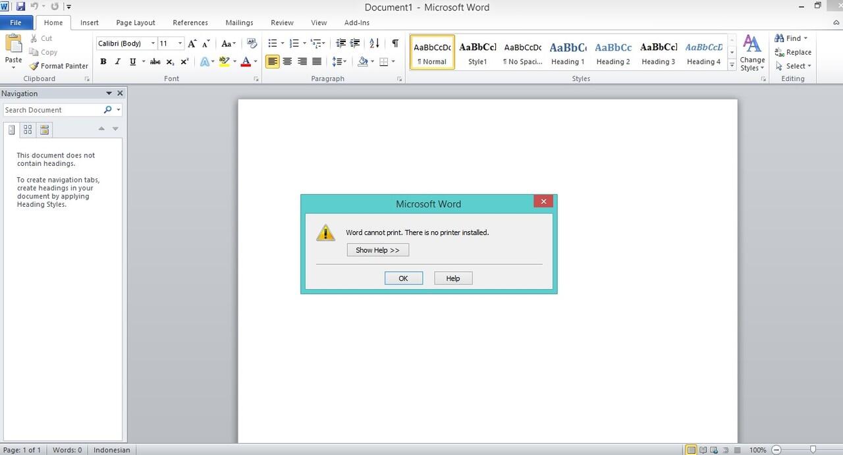Browse headings view in Navigation pane
Viewport: 843px width, 455px height.
click(12, 130)
